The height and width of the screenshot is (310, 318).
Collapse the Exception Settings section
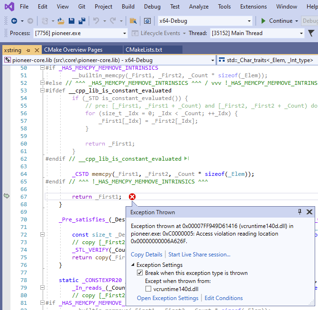133,265
